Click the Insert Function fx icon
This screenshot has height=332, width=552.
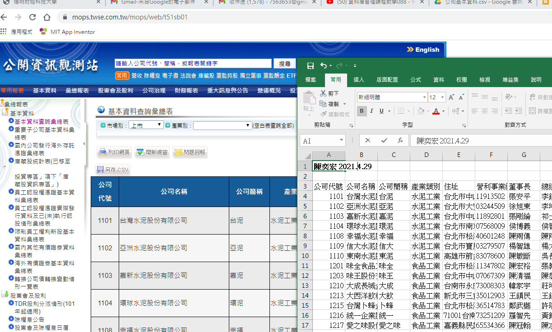400,141
